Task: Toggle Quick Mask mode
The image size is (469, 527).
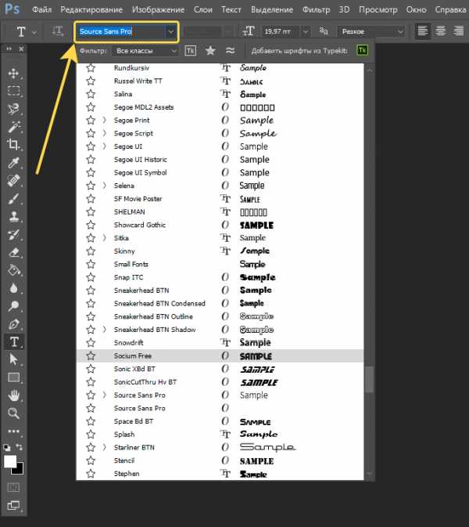Action: 13,487
